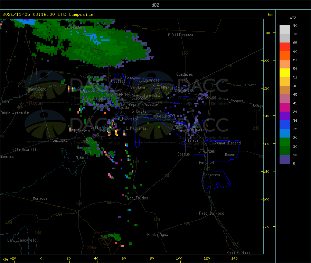311x263 pixels.
Task: Click the Soitue map label
Action: click(183, 154)
